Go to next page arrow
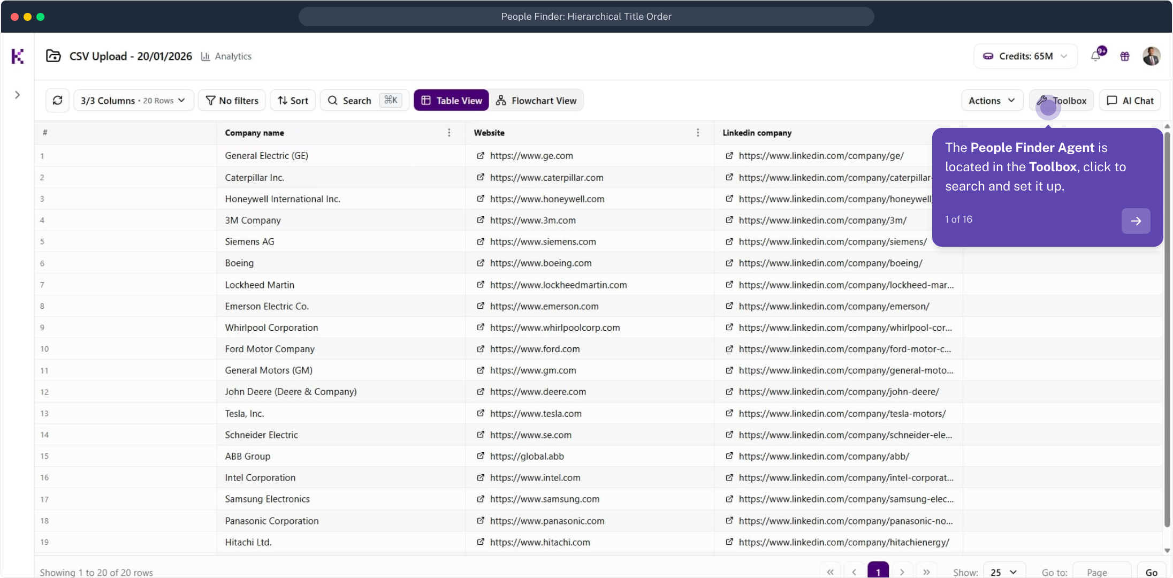The height and width of the screenshot is (578, 1173). [x=902, y=572]
